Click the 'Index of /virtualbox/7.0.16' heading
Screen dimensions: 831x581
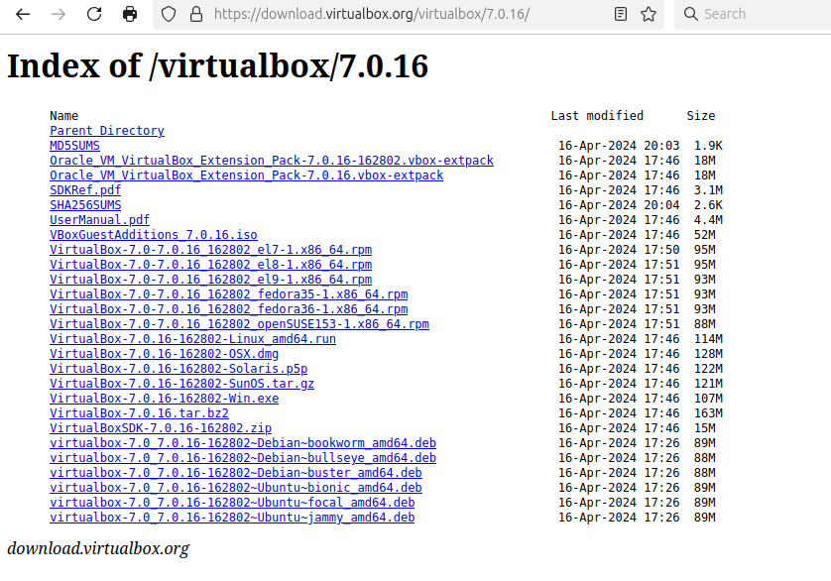coord(217,66)
